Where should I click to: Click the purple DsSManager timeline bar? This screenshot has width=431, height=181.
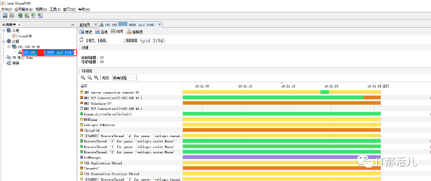click(282, 158)
